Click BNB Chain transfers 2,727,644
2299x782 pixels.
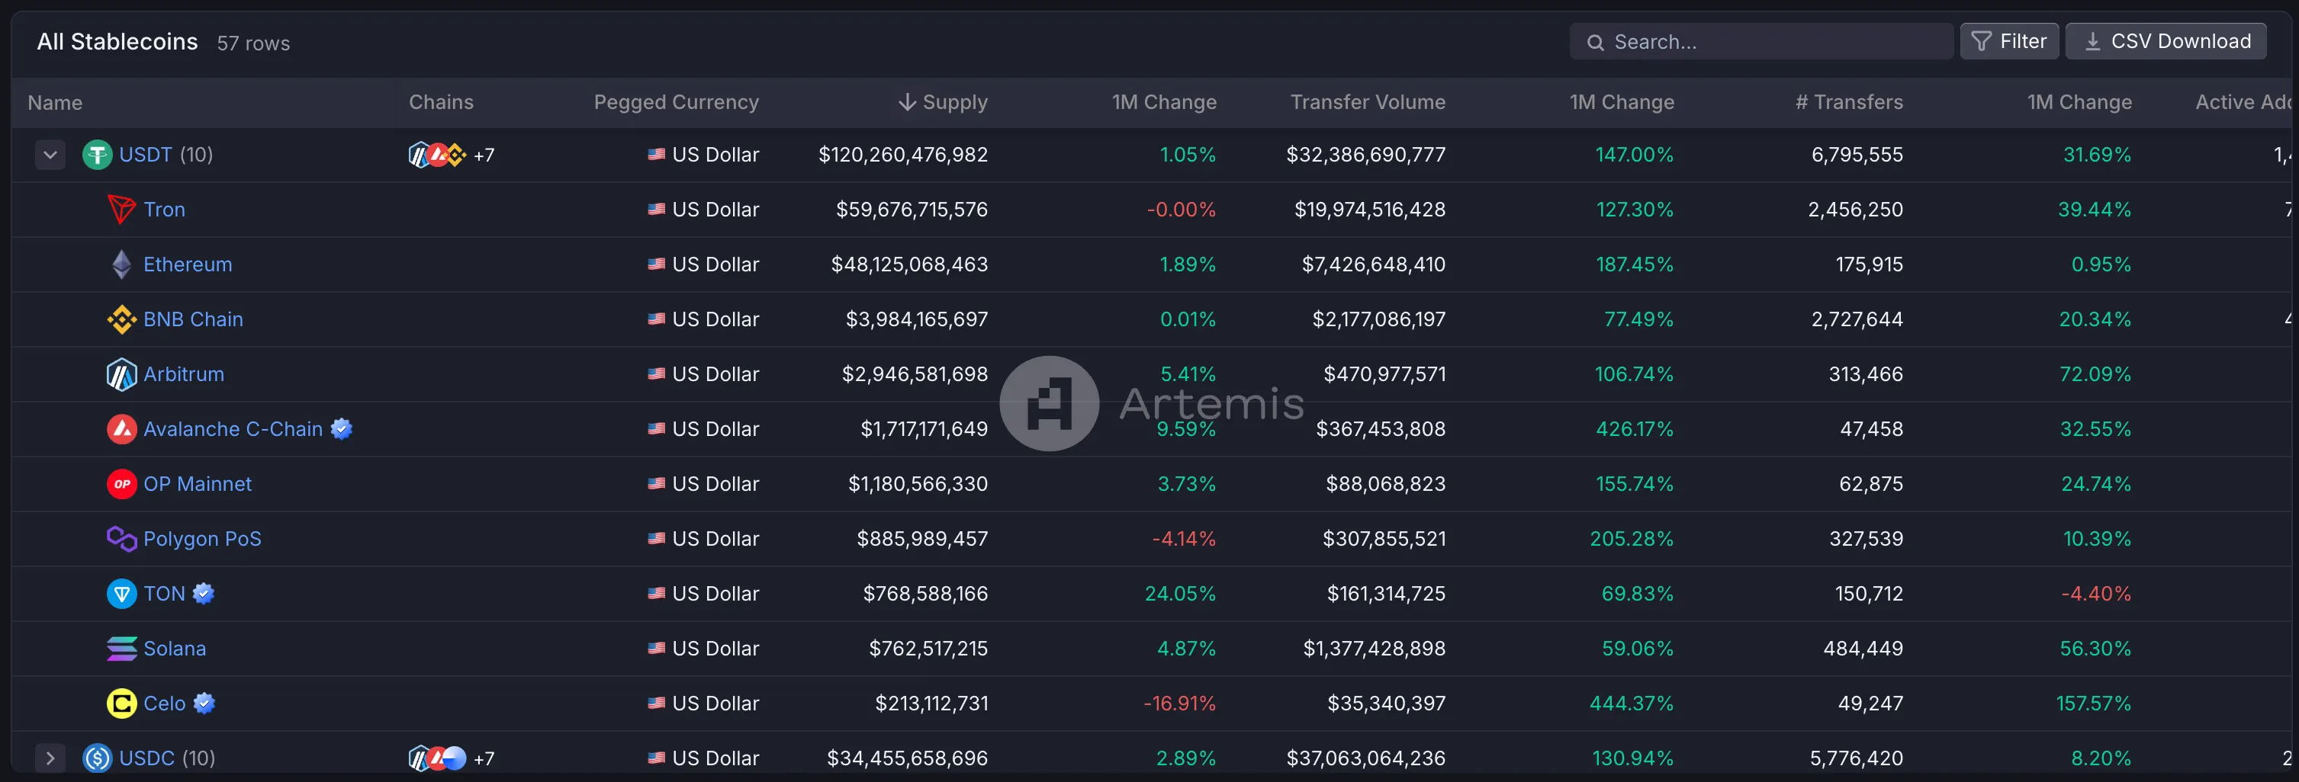(x=1857, y=319)
